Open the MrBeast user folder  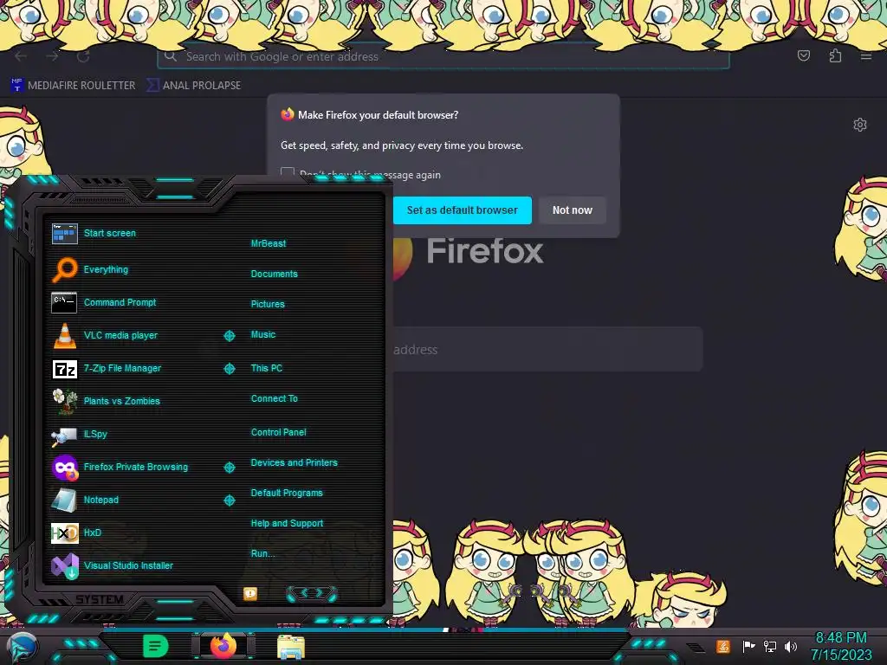tap(269, 243)
